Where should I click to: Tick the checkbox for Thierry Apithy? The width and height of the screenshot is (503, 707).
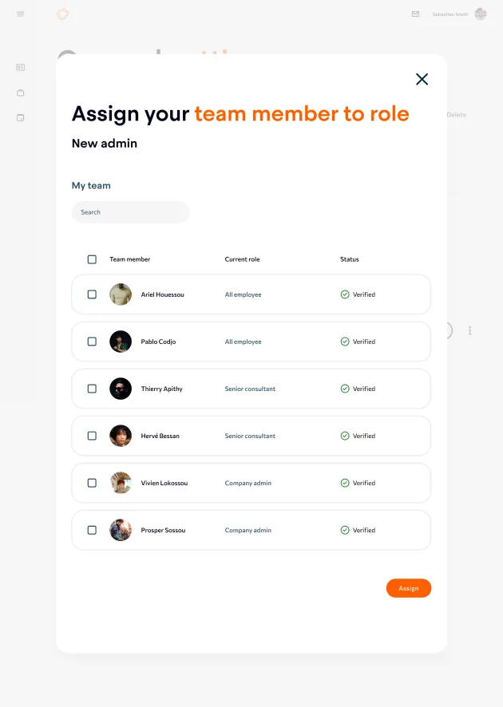tap(92, 389)
